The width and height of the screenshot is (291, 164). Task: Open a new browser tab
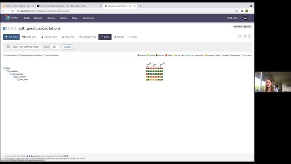(x=140, y=6)
